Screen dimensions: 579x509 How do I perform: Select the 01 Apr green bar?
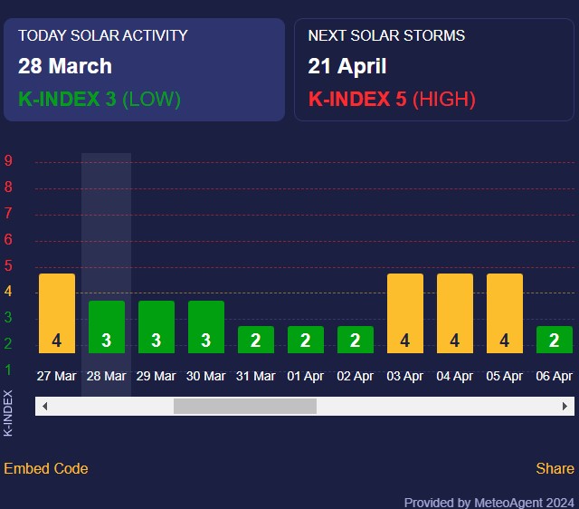(306, 340)
